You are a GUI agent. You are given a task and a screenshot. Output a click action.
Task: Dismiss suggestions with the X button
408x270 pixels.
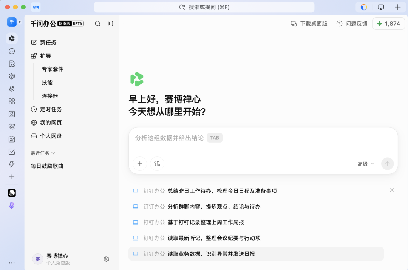[392, 190]
